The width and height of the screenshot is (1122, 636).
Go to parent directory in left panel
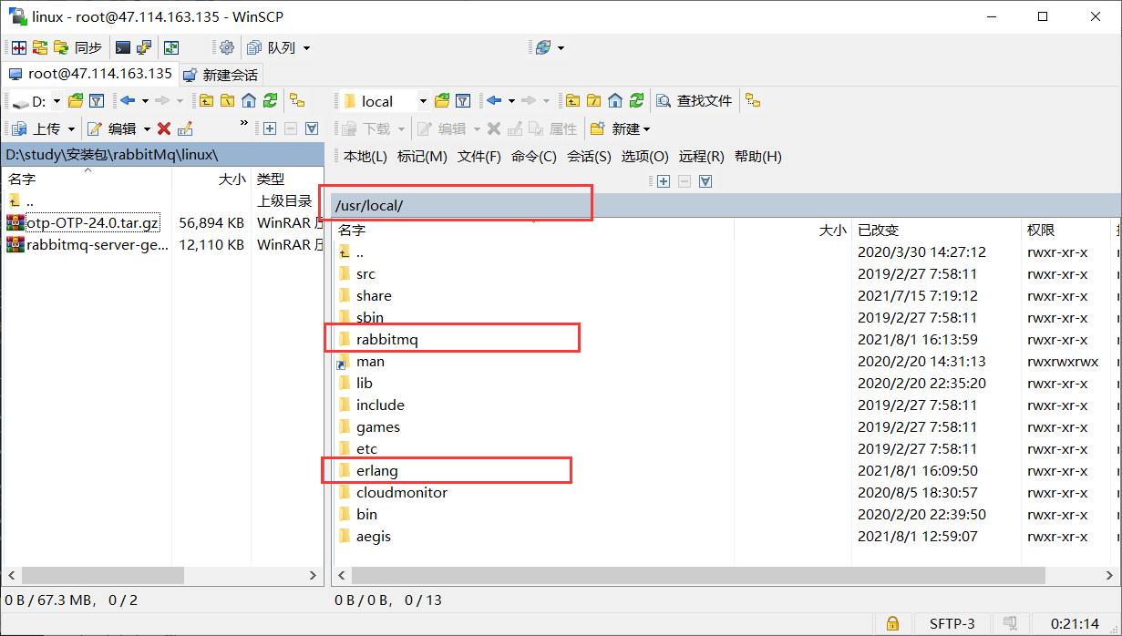click(207, 101)
